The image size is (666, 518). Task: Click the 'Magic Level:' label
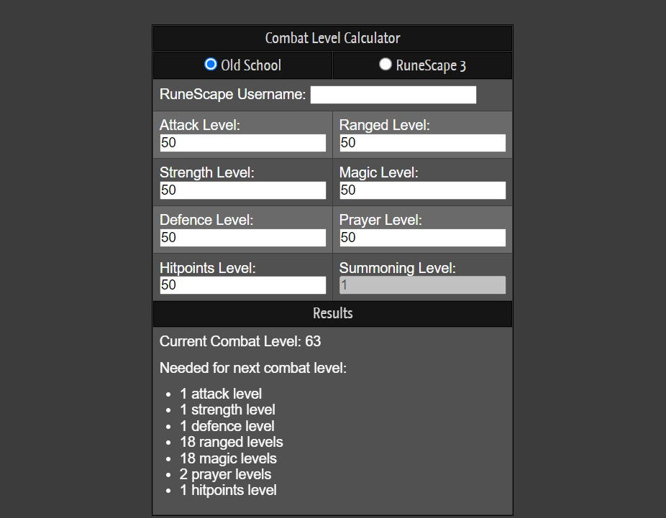[x=379, y=172]
